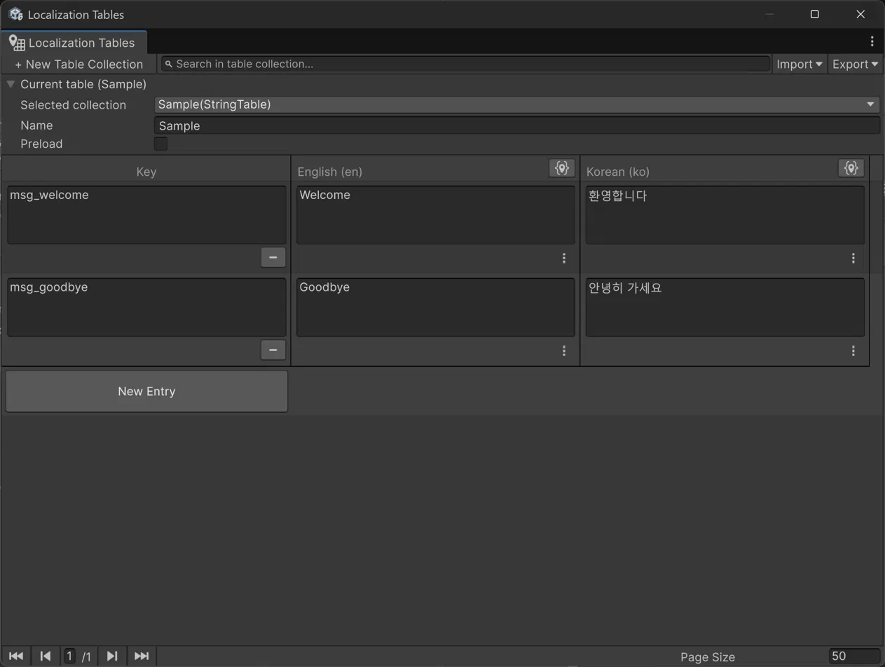885x667 pixels.
Task: Open the Import dropdown menu
Action: point(800,64)
